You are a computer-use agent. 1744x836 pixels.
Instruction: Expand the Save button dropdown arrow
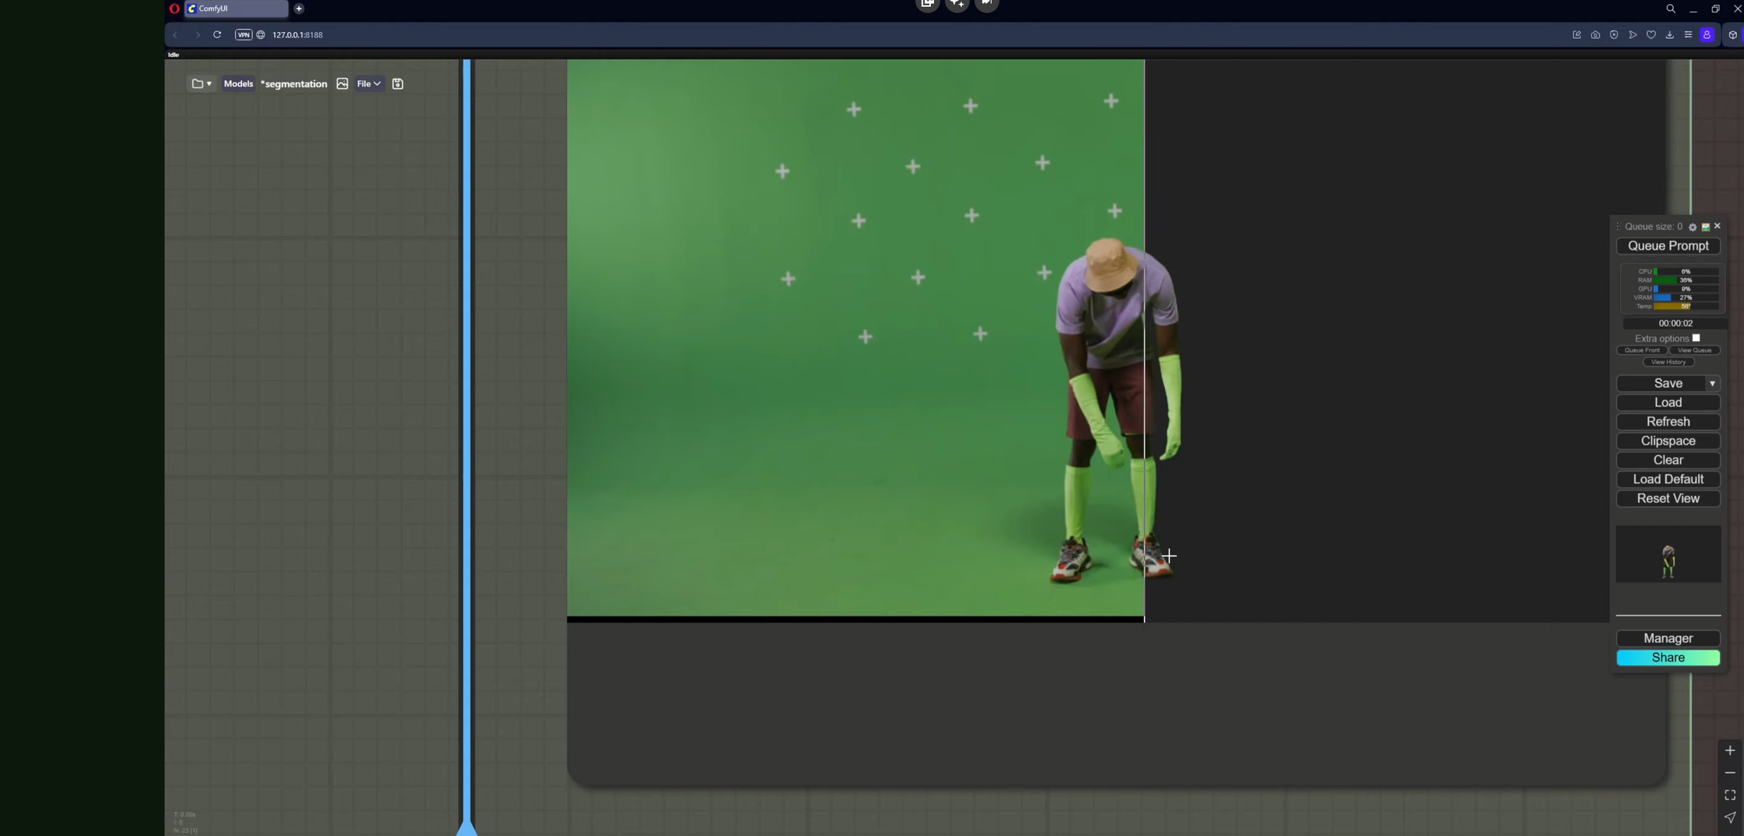(x=1712, y=383)
